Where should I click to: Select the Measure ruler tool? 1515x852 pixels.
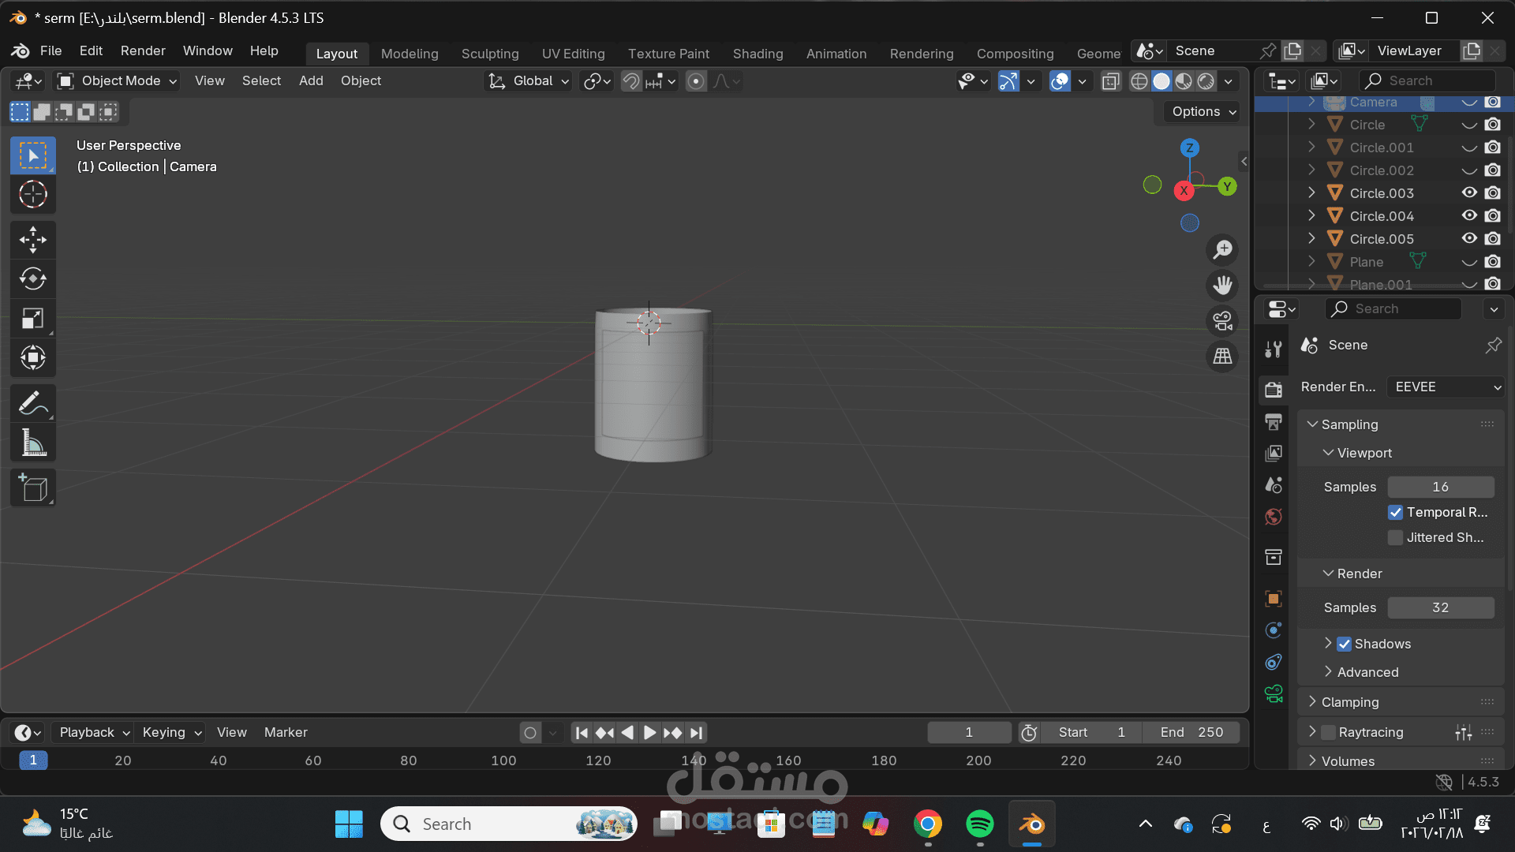click(33, 443)
